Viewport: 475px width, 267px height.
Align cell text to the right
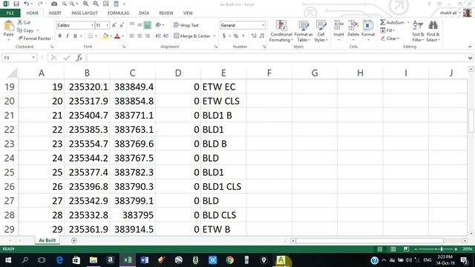coord(147,36)
